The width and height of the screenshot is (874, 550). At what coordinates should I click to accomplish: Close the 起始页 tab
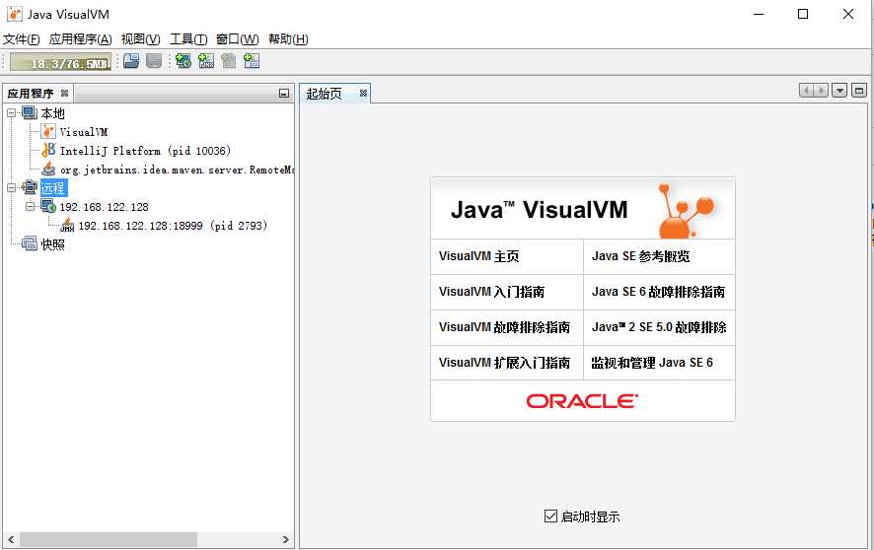[363, 93]
